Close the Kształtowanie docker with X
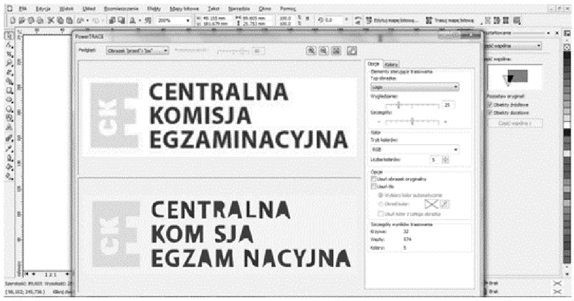The height and width of the screenshot is (301, 574). coord(556,33)
